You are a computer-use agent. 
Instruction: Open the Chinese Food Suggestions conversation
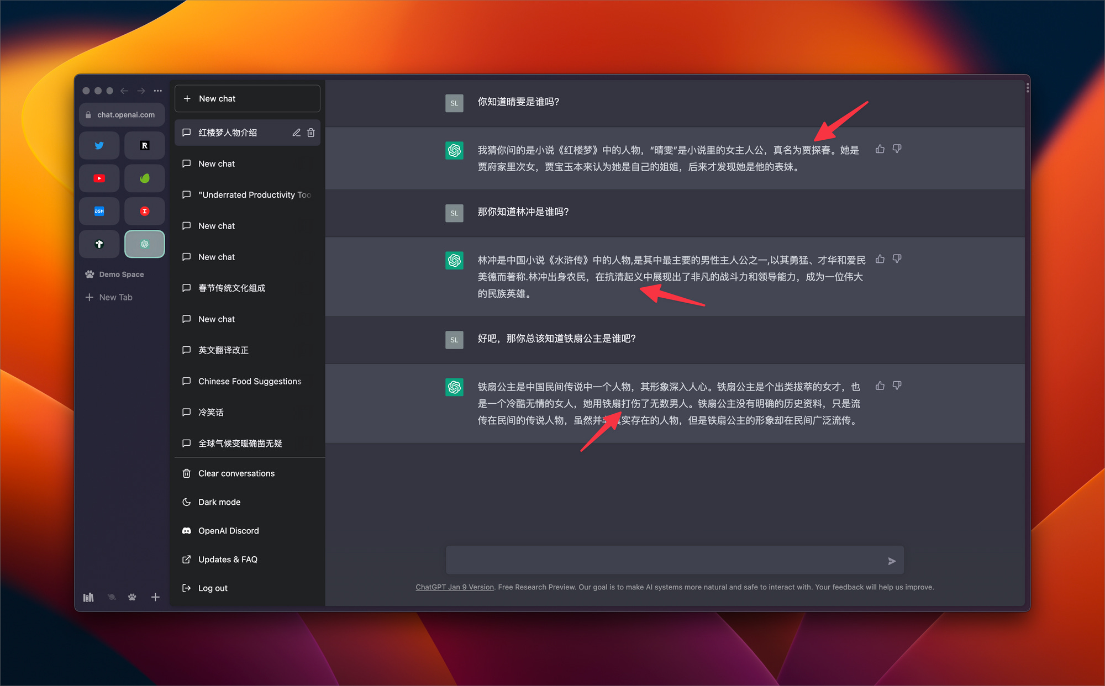point(250,381)
